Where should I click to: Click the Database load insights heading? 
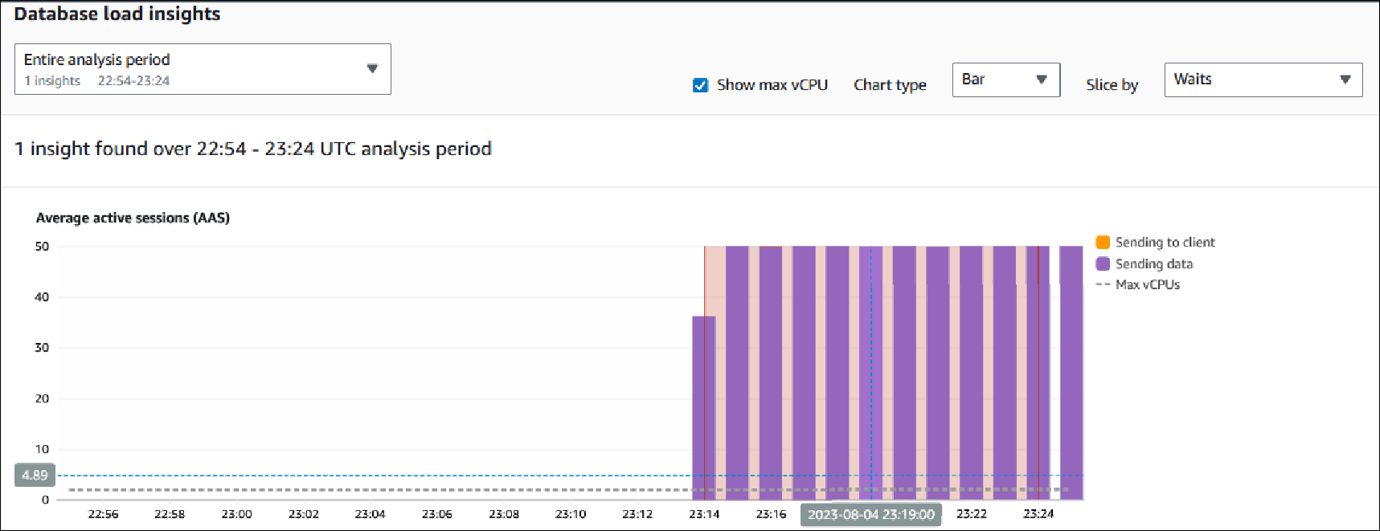[x=117, y=14]
